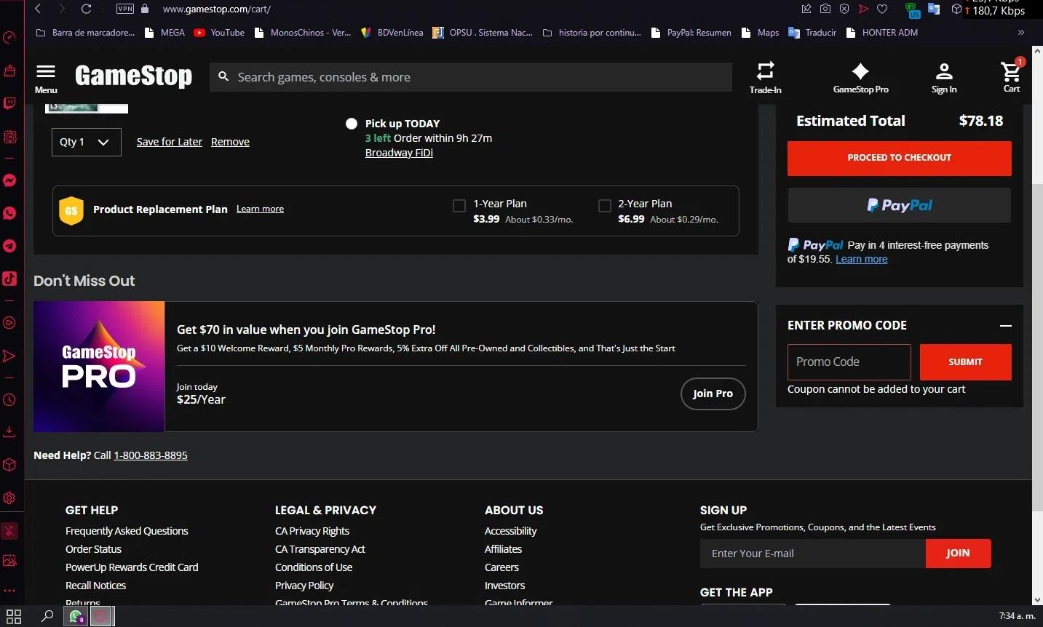Expand the hidden bookmarks chevron
Image resolution: width=1043 pixels, height=627 pixels.
[x=1021, y=33]
